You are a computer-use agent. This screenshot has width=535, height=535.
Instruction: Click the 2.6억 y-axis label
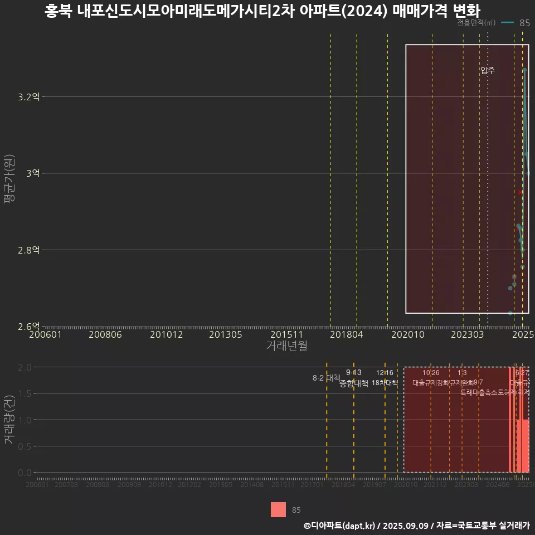click(x=28, y=327)
